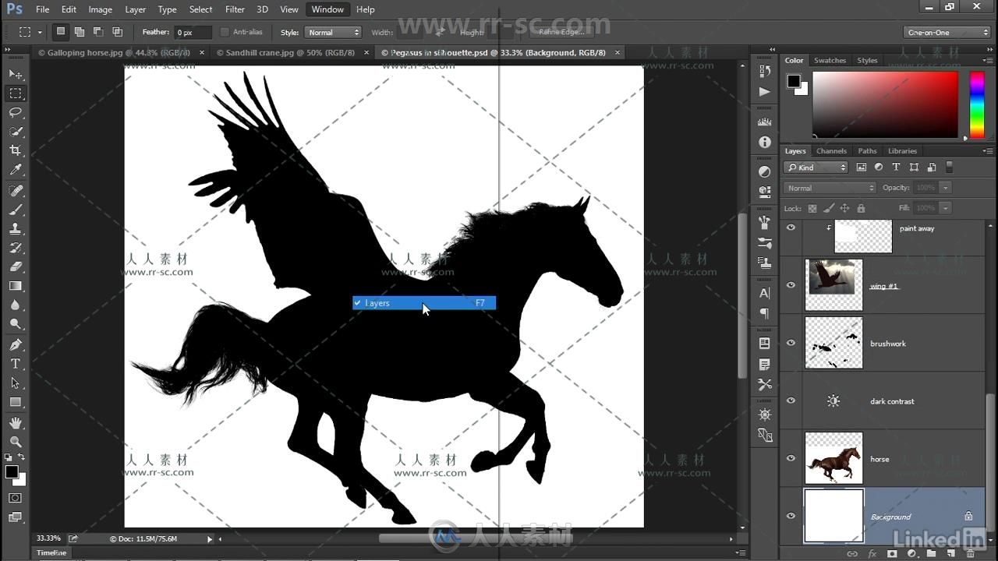The image size is (998, 561).
Task: Toggle visibility of dark contrast layer
Action: (x=791, y=400)
